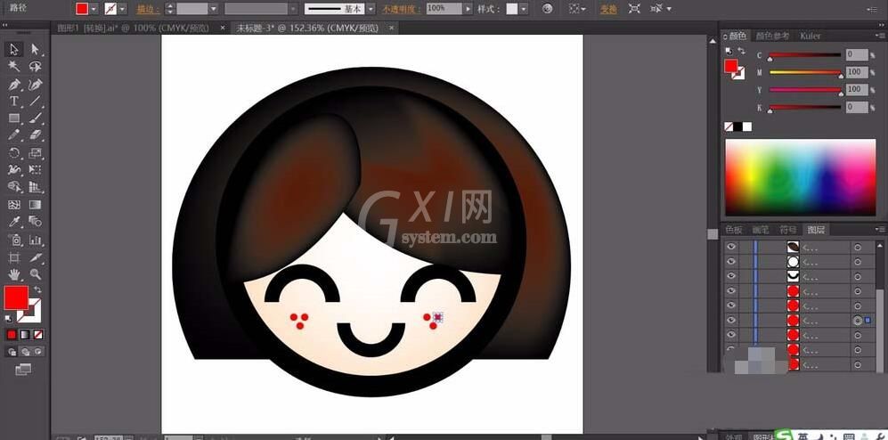
Task: Select the Artboard tool
Action: (x=14, y=257)
